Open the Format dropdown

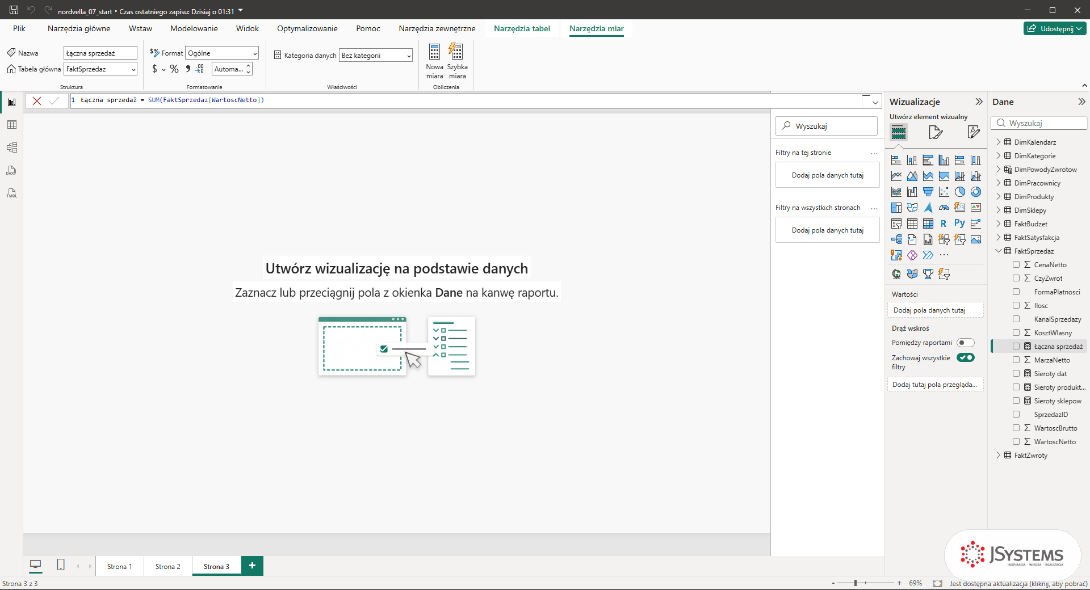pyautogui.click(x=222, y=53)
